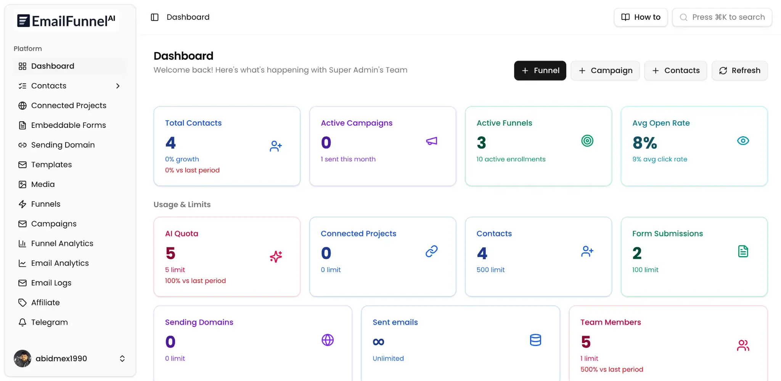Click the eye icon in Avg Open Rate card
Viewport: 781px width, 381px height.
point(743,141)
